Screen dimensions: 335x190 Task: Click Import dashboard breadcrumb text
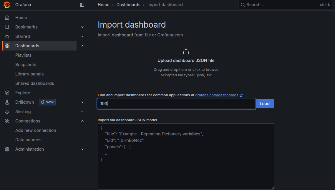165,5
